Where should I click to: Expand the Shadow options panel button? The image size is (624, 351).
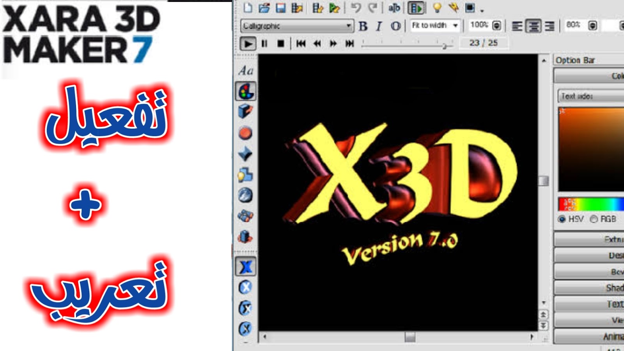pos(589,288)
